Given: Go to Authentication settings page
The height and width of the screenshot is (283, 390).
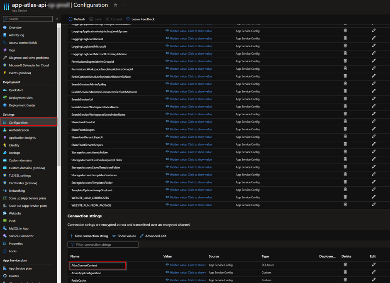Looking at the screenshot, I should point(19,130).
